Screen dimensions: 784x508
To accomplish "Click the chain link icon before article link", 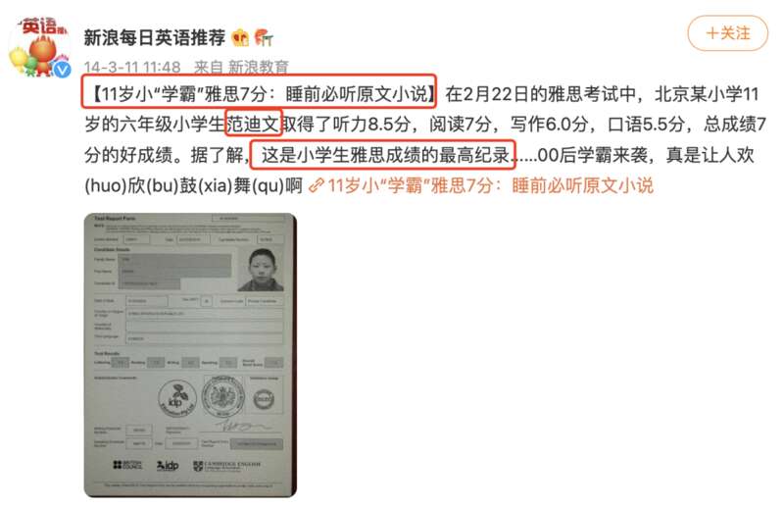I will [x=317, y=185].
